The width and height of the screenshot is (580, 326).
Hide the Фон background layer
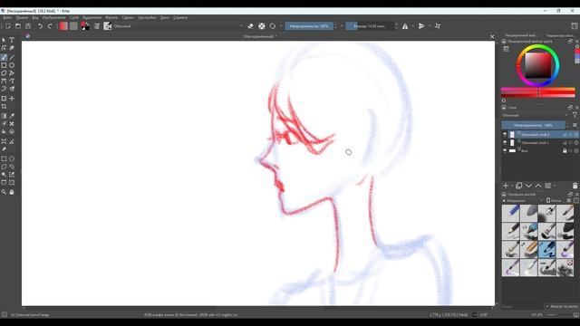505,151
